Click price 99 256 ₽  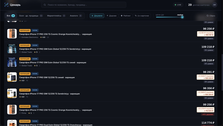209,105
